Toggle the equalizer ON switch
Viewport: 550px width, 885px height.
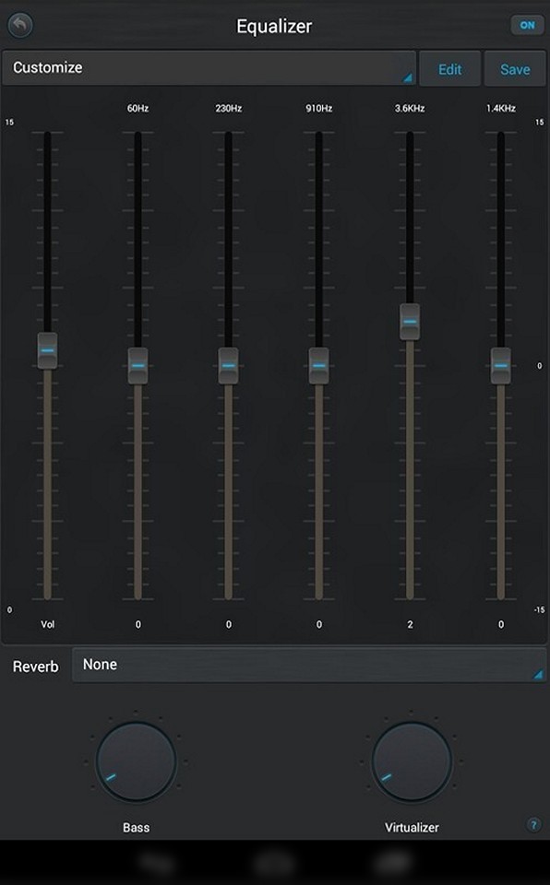(x=527, y=26)
